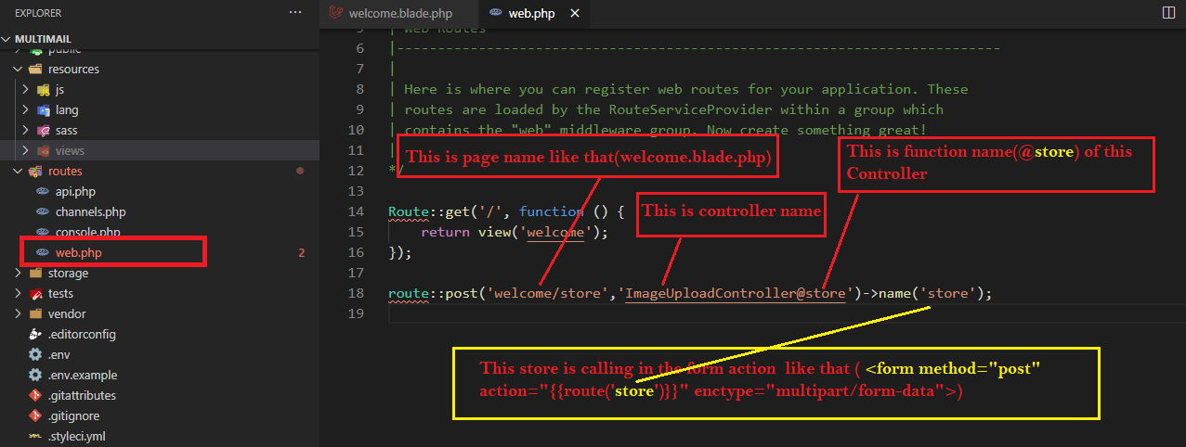The width and height of the screenshot is (1186, 447).
Task: Click the lang folder icon
Action: point(43,110)
